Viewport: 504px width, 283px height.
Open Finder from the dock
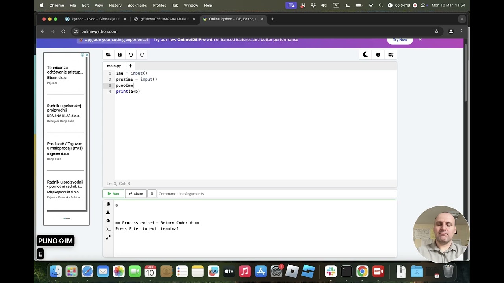56,271
